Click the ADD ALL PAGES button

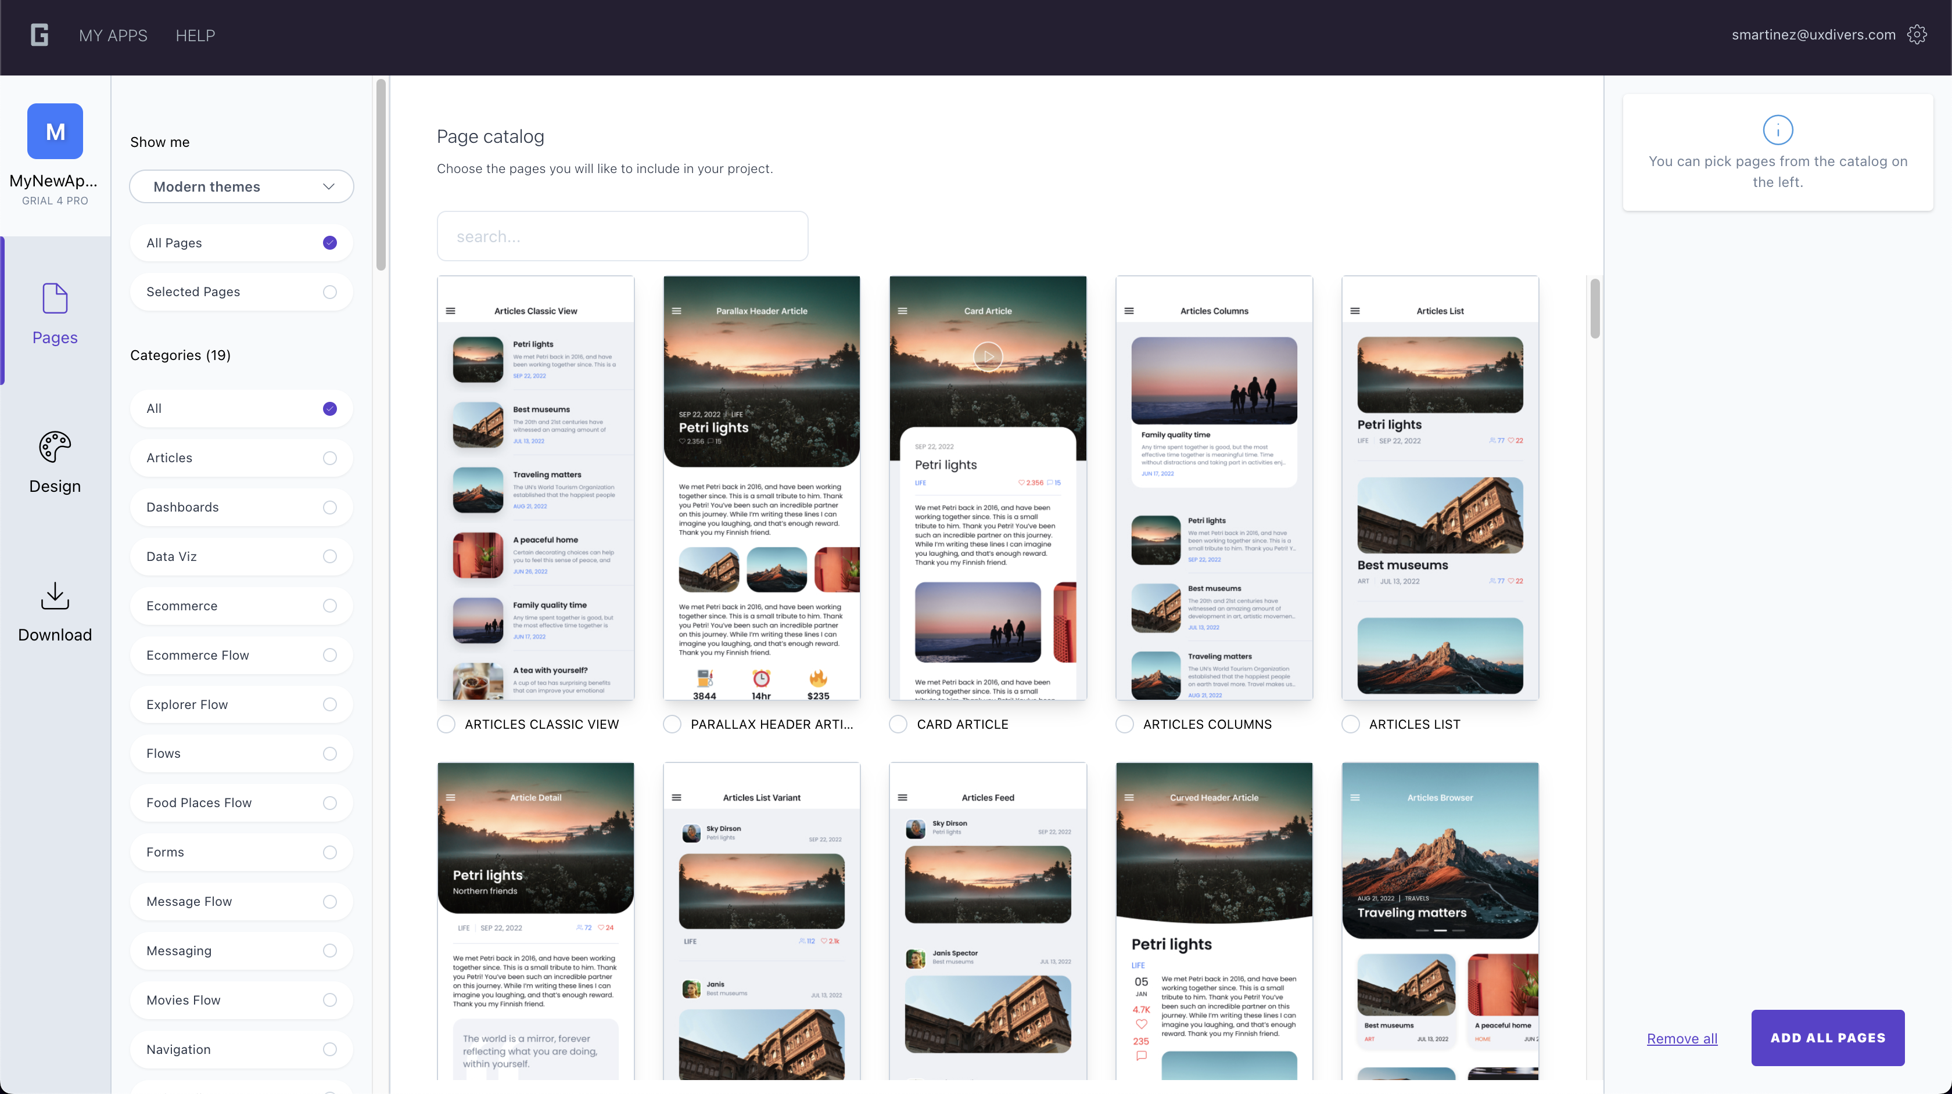[1827, 1038]
